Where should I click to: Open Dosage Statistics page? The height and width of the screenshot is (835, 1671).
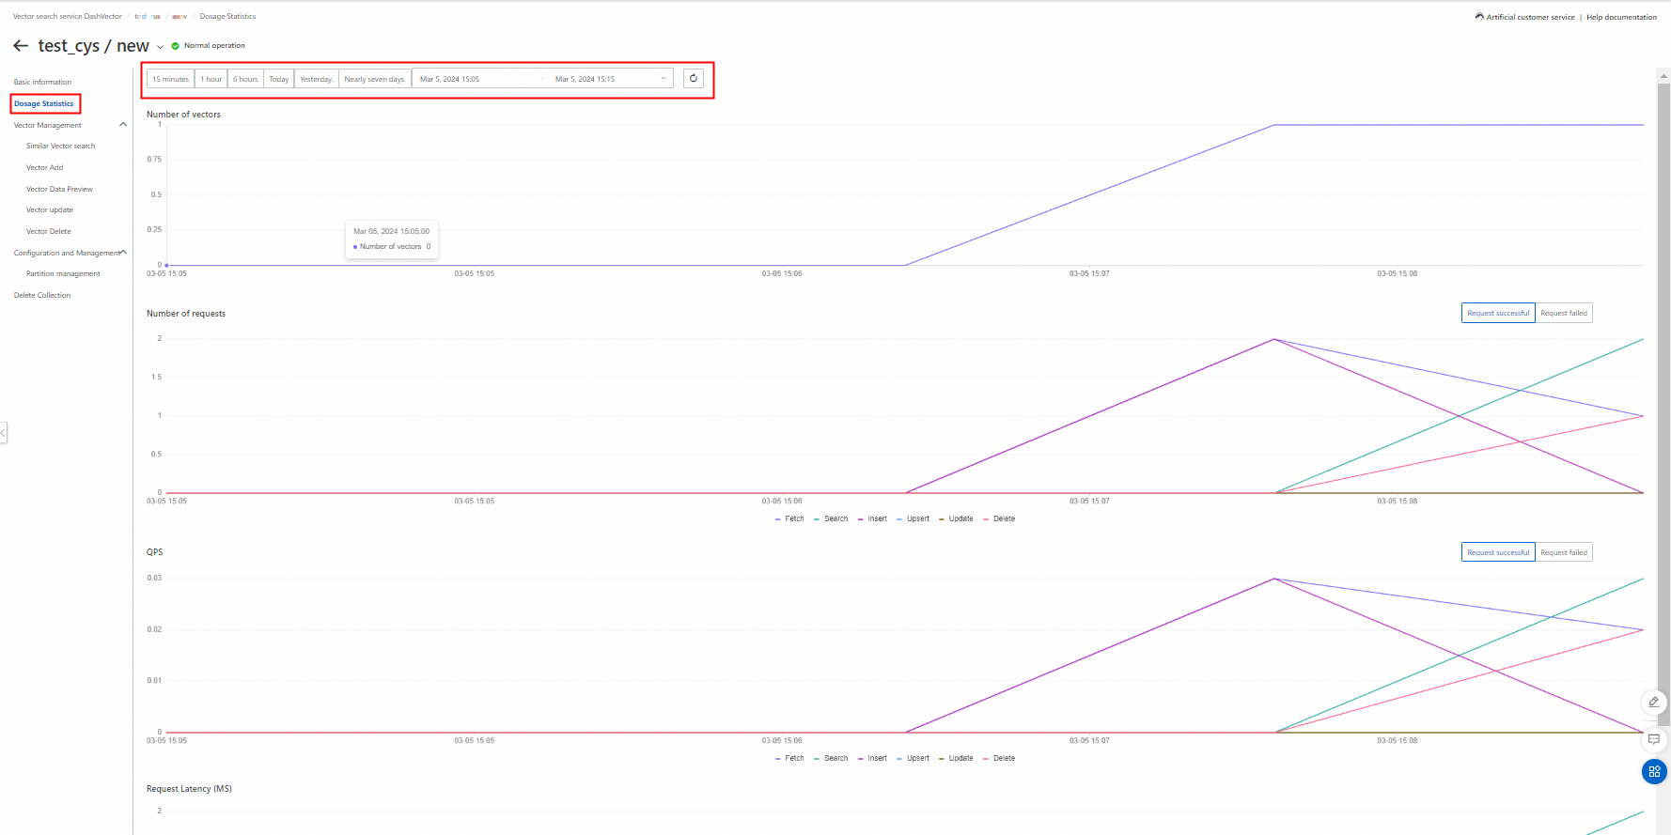coord(44,103)
